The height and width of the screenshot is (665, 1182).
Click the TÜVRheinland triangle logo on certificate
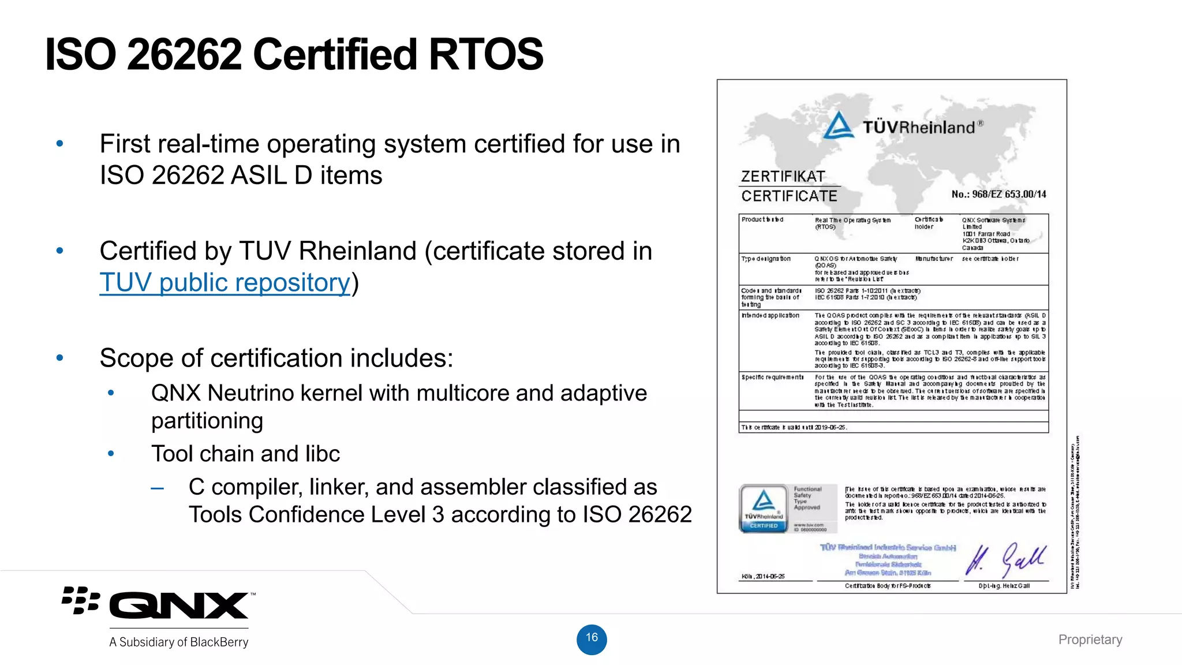click(839, 125)
